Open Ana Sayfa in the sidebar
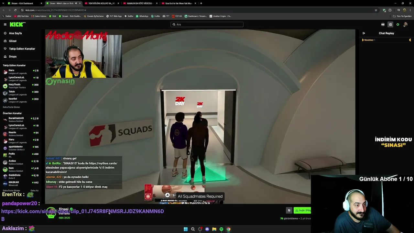Image resolution: width=414 pixels, height=233 pixels. pyautogui.click(x=13, y=33)
